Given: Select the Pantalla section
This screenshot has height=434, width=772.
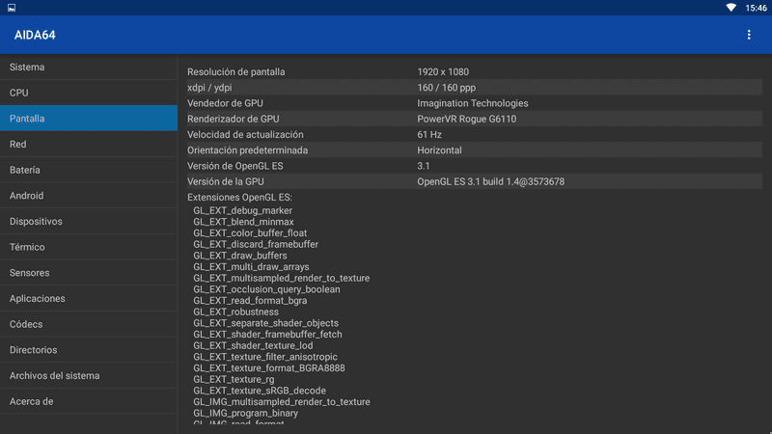Looking at the screenshot, I should [x=89, y=118].
